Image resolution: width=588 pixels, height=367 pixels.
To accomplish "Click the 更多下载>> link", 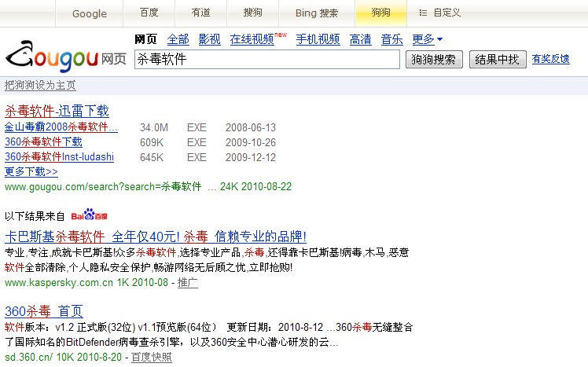I will tap(31, 171).
